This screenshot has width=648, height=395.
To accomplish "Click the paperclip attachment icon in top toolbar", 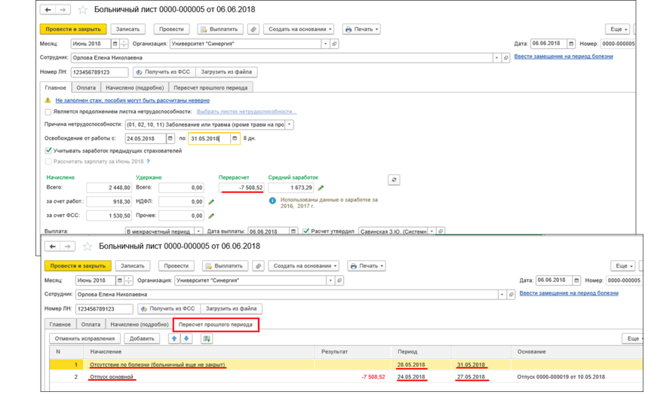I will [253, 29].
